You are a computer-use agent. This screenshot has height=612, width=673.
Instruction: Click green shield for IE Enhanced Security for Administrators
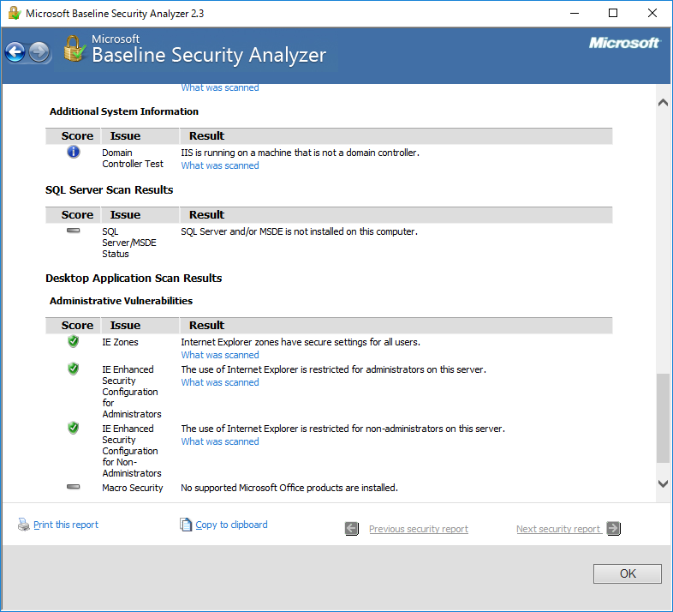tap(74, 369)
